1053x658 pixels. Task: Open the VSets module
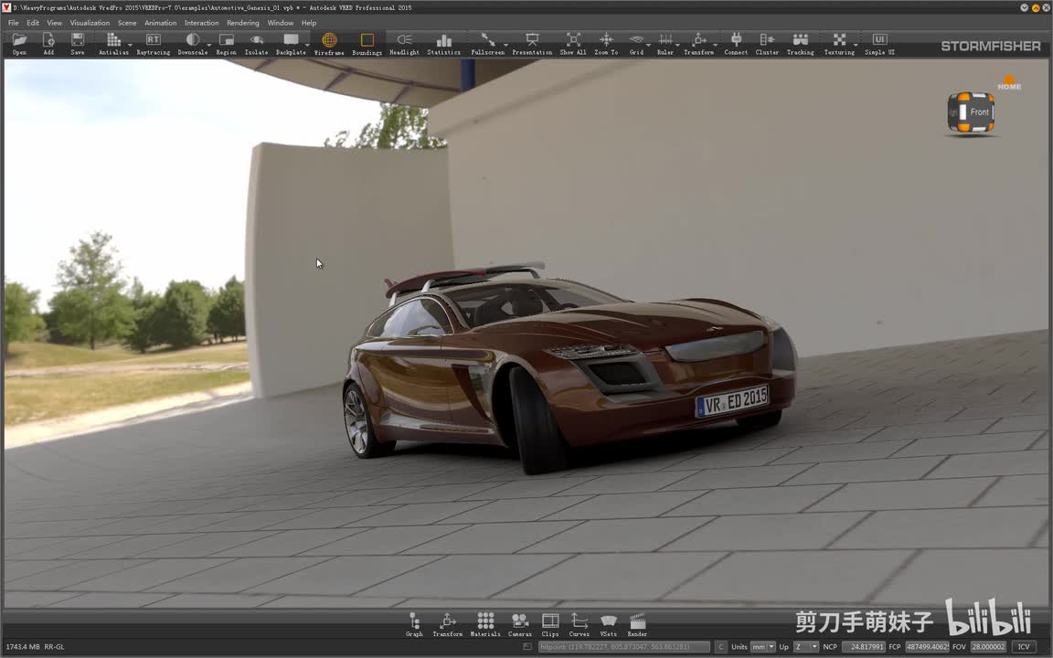[609, 624]
